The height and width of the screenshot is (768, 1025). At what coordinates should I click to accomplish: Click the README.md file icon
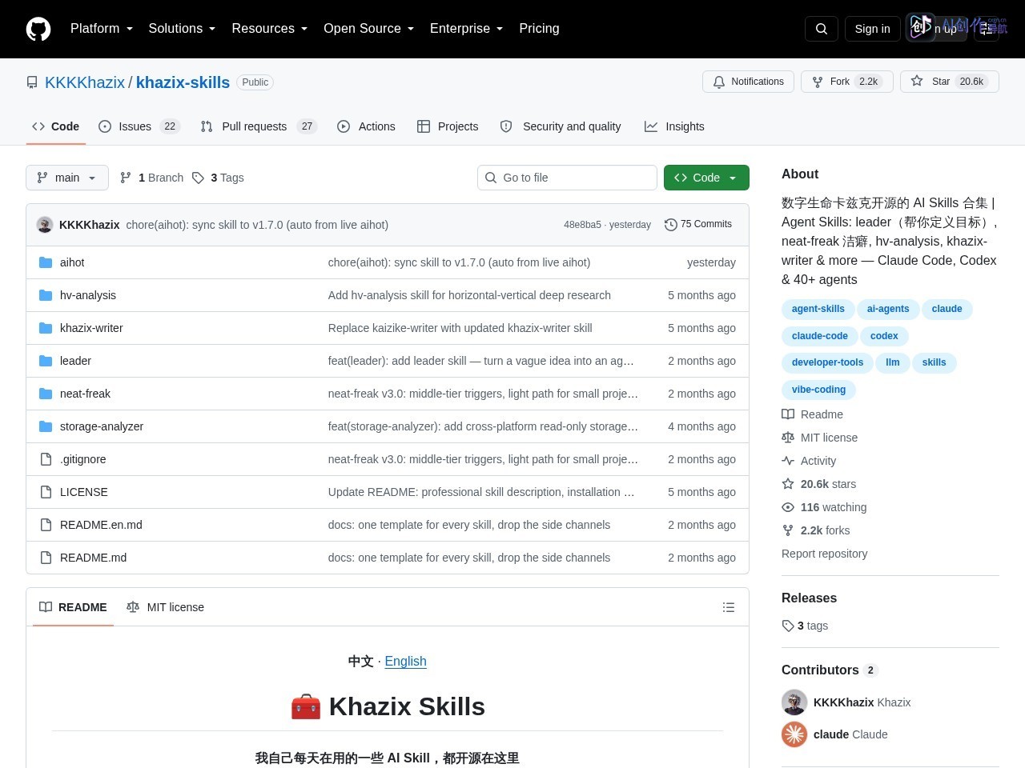(x=46, y=558)
